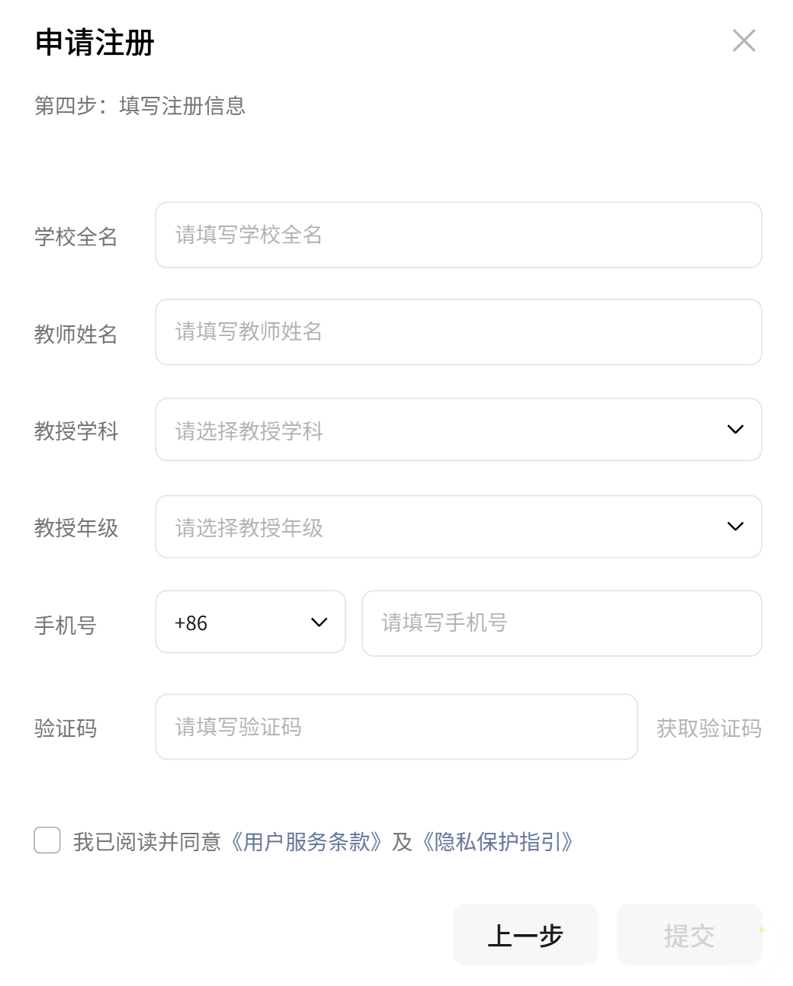Go back with the 上一步 button
This screenshot has height=986, width=793.
525,935
